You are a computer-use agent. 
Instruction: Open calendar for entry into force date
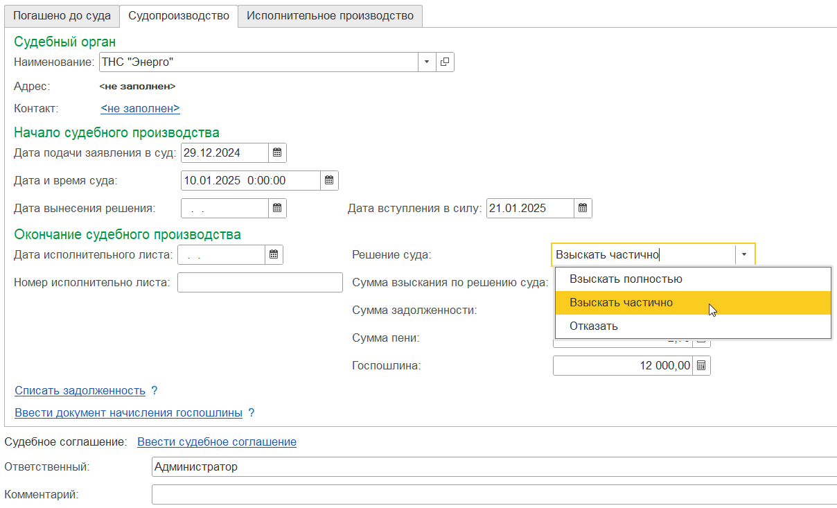point(583,208)
